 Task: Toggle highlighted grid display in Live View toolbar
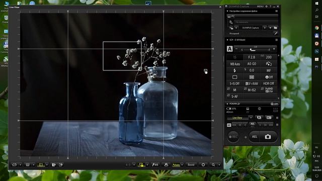(x=41, y=165)
